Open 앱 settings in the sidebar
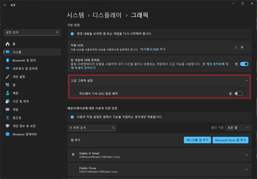Image resolution: width=257 pixels, height=179 pixels. coord(32,85)
